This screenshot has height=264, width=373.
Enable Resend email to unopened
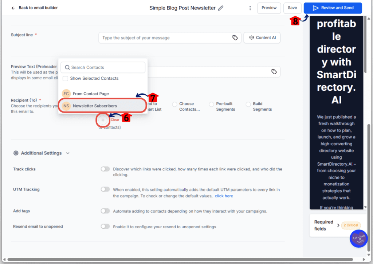click(105, 226)
